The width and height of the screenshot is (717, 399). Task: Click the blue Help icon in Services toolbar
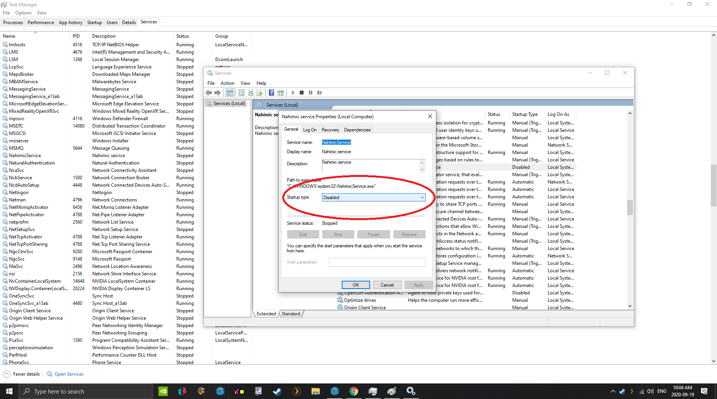click(x=271, y=93)
